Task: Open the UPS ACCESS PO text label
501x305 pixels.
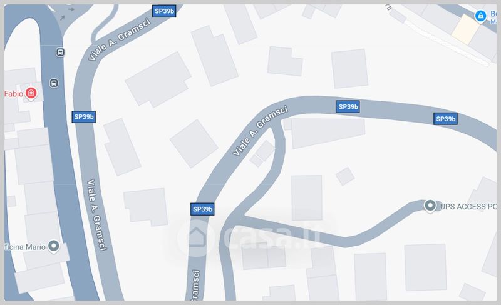Action: coord(468,207)
